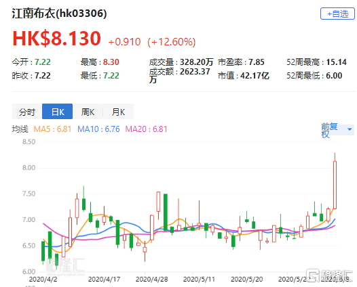
Task: Click the 昨收 value 7.22
Action: pos(43,76)
